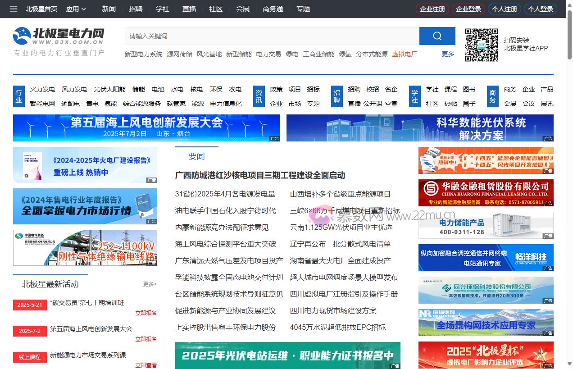Select the 行业 sidebar category icon
Viewport: 573px width, 369px height.
(18, 96)
